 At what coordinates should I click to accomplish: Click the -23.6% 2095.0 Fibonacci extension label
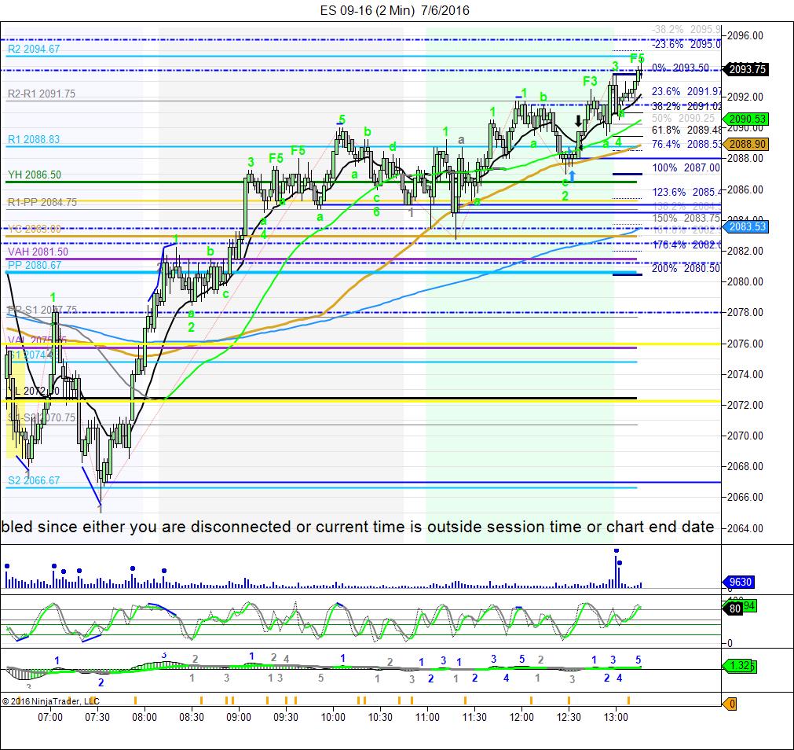coord(686,44)
